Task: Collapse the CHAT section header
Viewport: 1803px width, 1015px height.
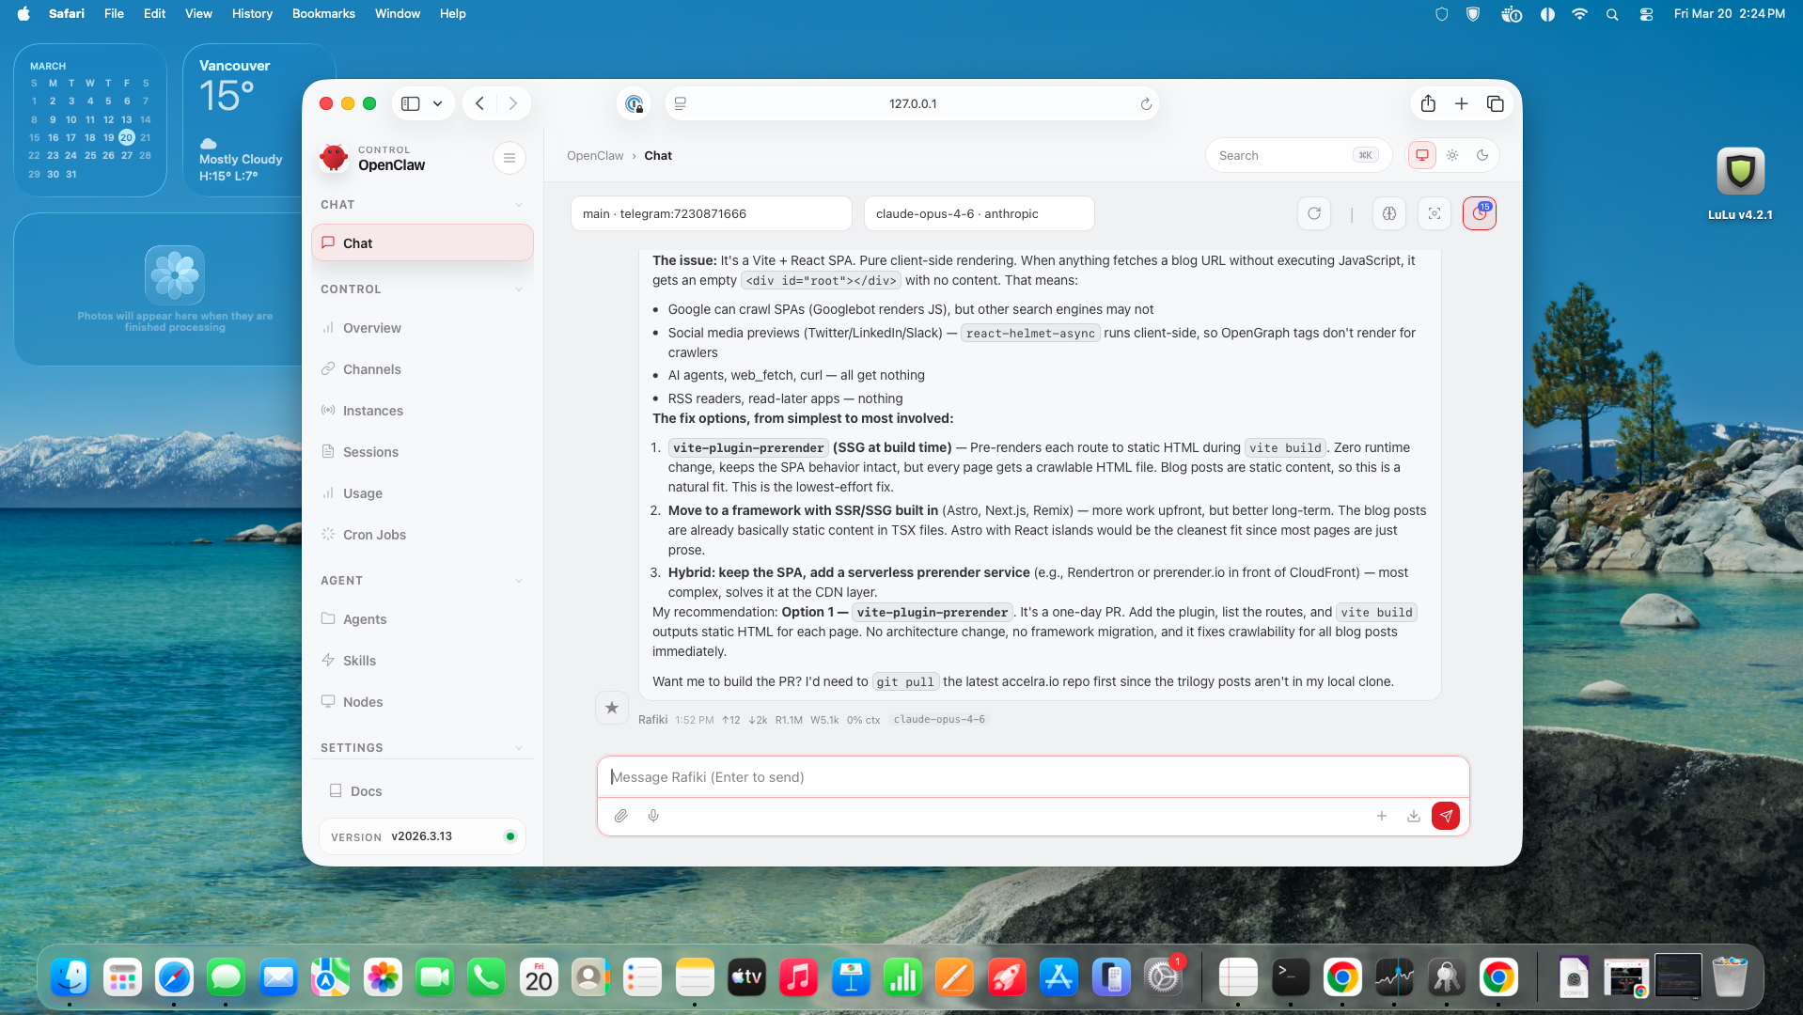Action: [519, 204]
